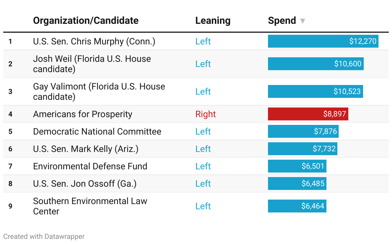Screen dimensions: 392x244
Task: Select the U.S. Sen. Chris Murphy row name
Action: (x=94, y=42)
